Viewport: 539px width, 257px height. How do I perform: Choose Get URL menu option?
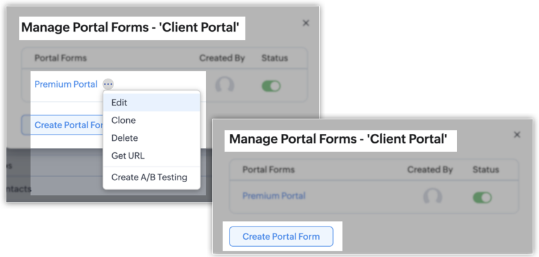pos(127,155)
